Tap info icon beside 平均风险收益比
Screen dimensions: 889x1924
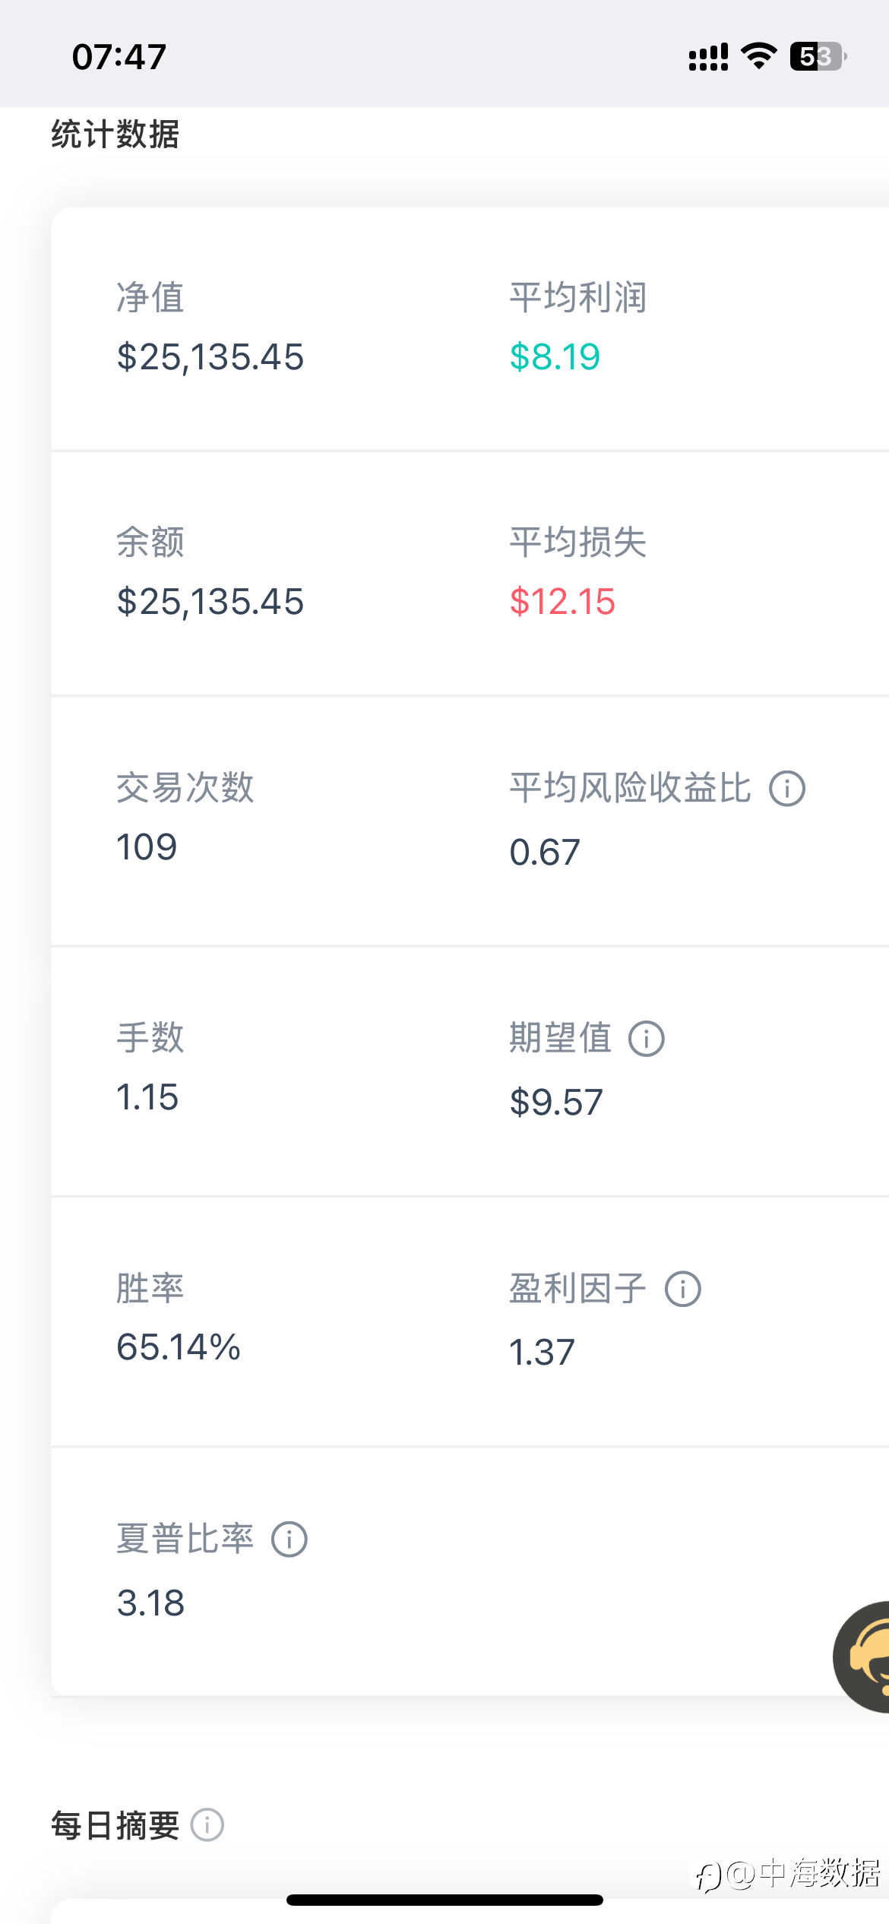pos(787,789)
